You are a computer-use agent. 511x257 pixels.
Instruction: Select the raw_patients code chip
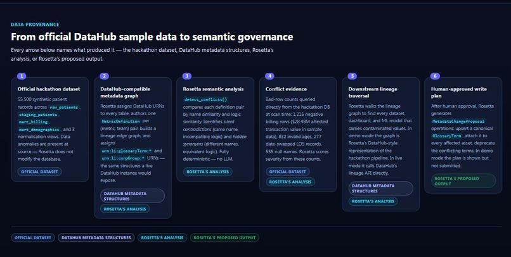coord(64,108)
